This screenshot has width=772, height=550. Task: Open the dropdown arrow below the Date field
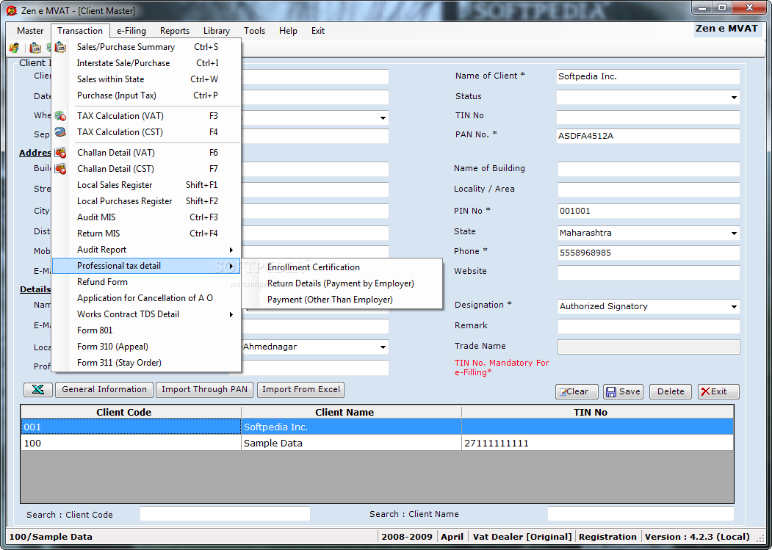383,118
